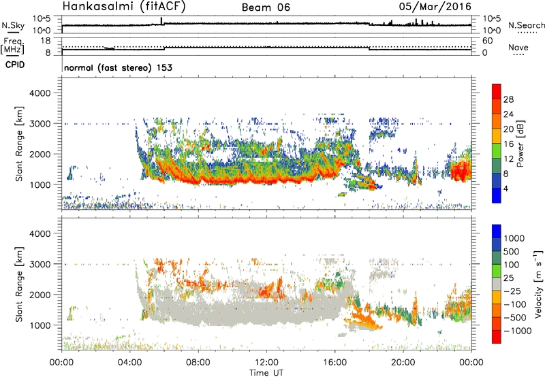Click time axis tick label 12:00

click(x=266, y=363)
